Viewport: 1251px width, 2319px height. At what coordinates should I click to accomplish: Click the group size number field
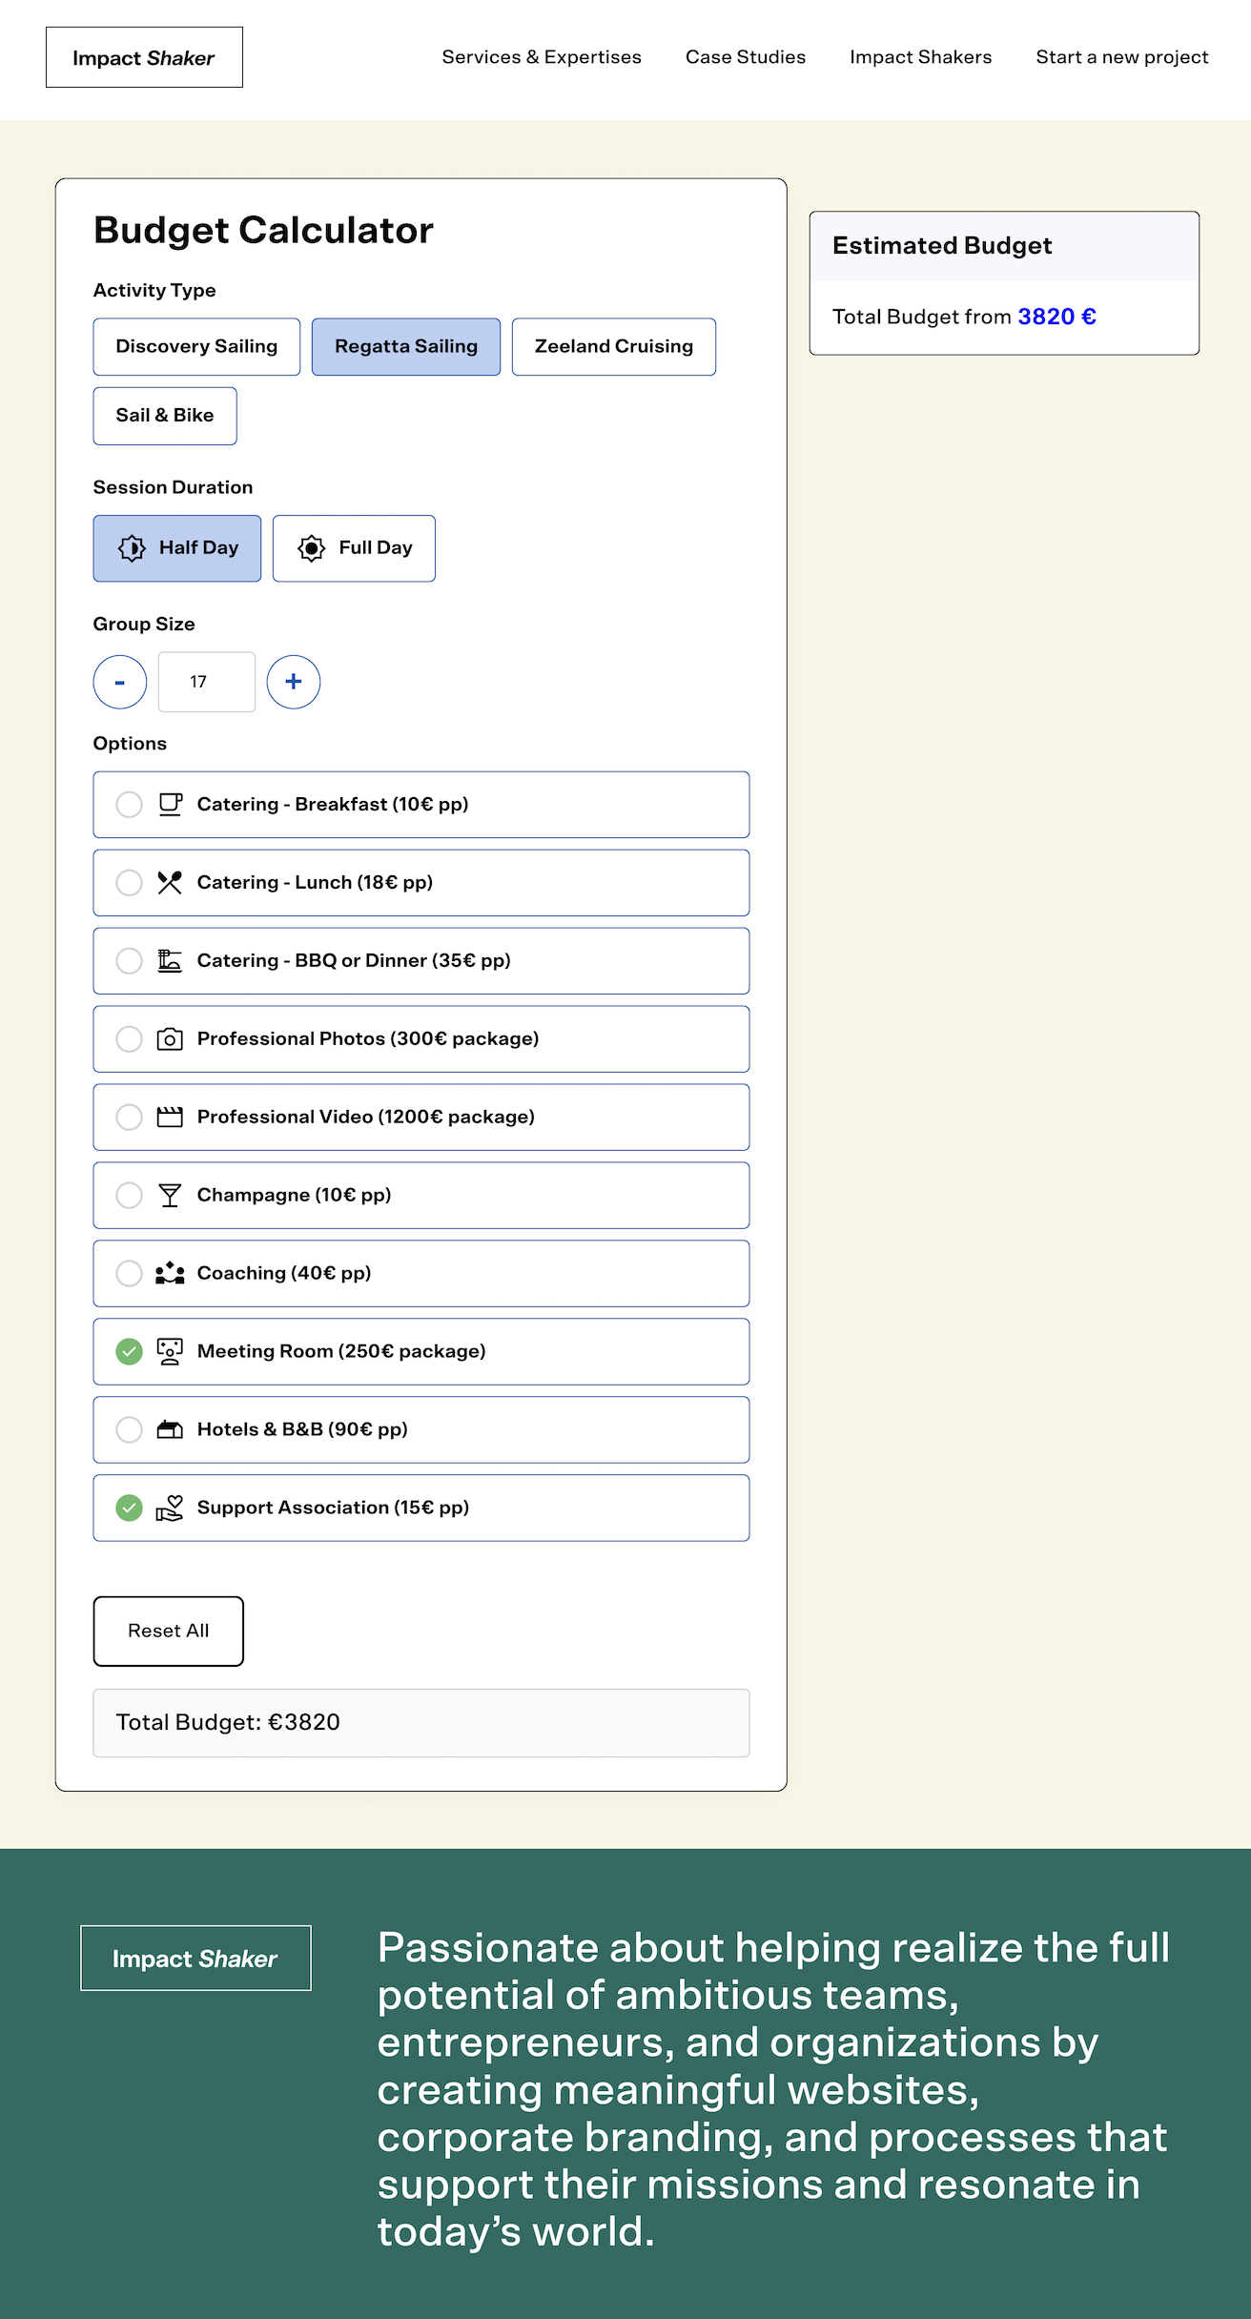(x=207, y=682)
